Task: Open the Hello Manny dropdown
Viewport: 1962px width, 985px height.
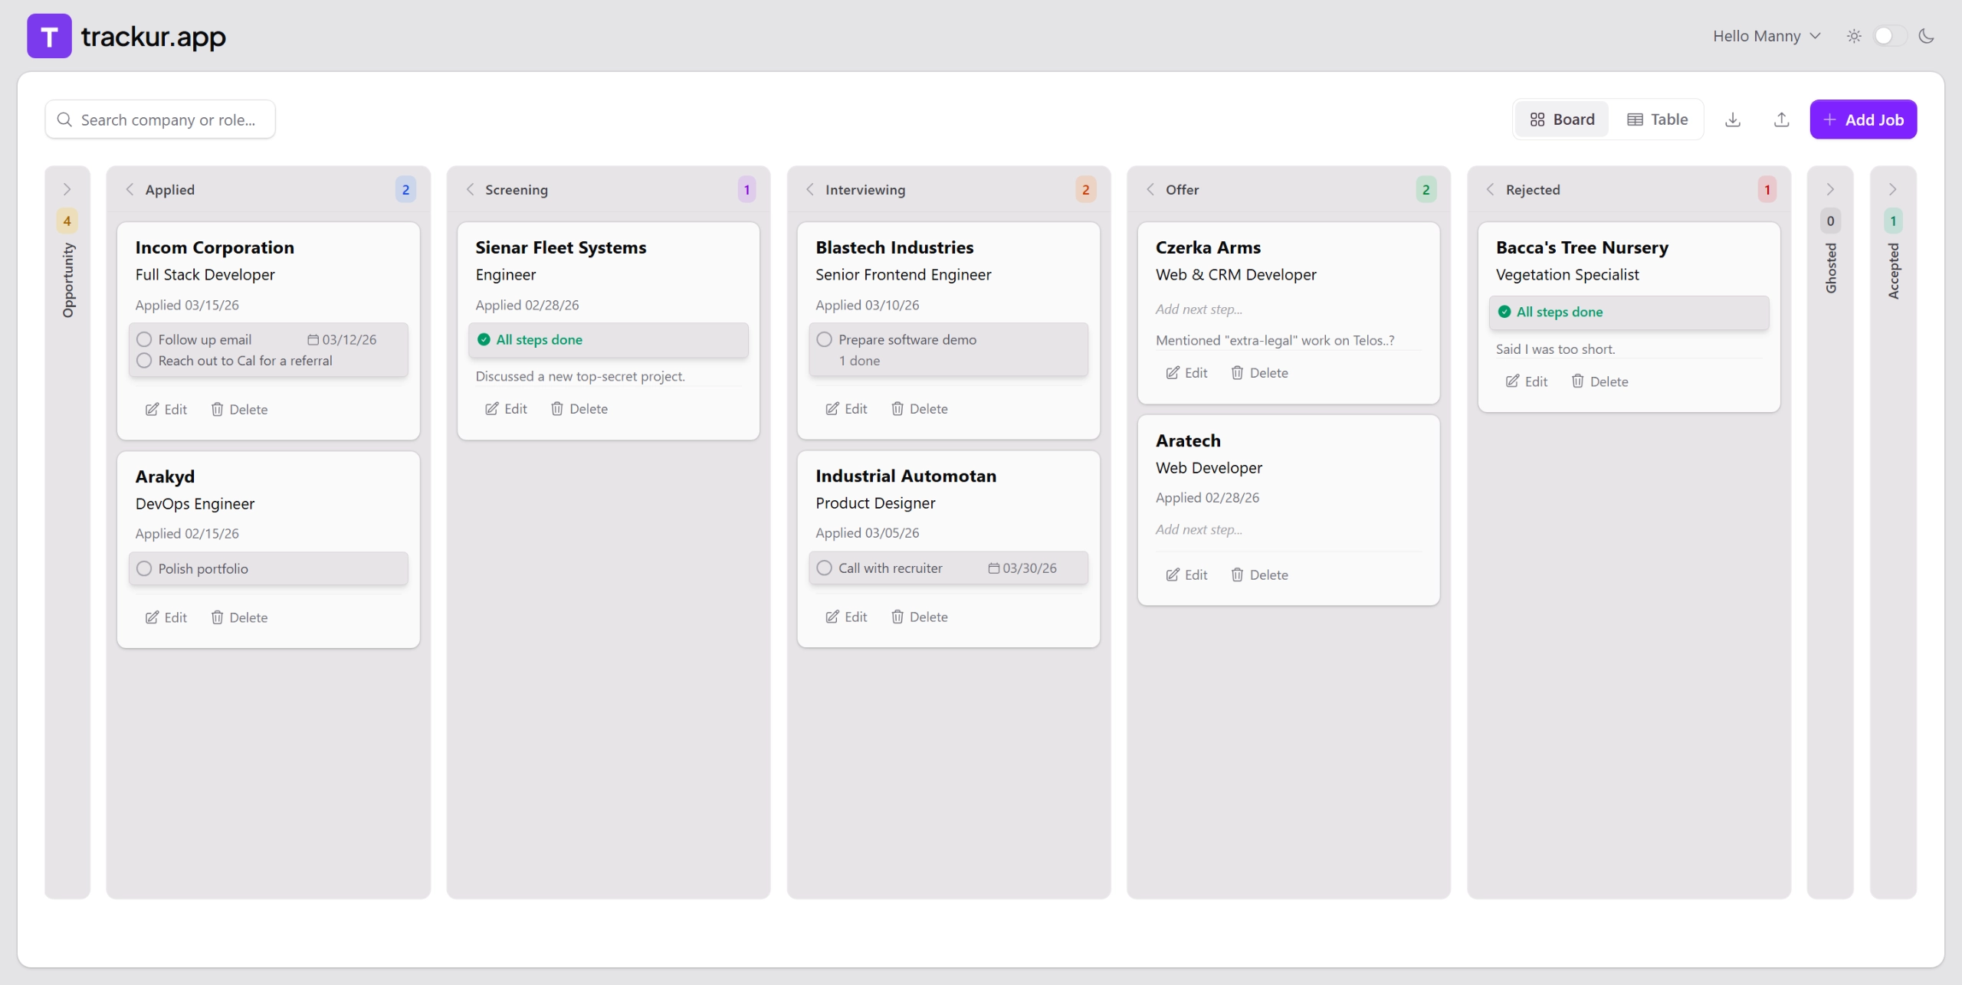Action: (1766, 35)
